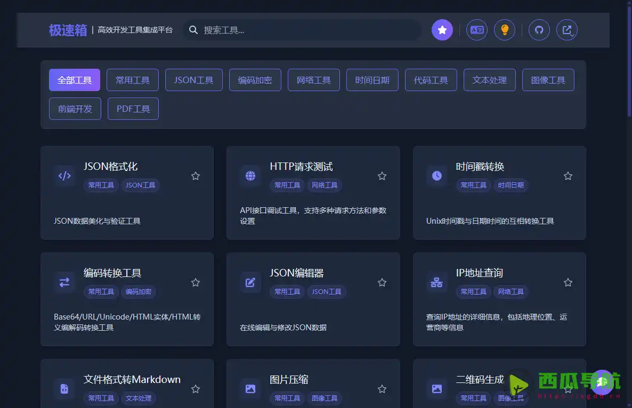Select the 编码加密 category tab

[255, 80]
